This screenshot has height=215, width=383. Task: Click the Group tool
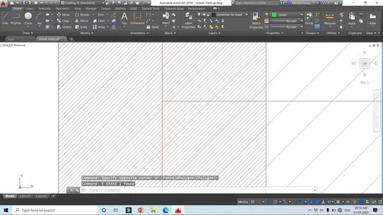point(309,19)
